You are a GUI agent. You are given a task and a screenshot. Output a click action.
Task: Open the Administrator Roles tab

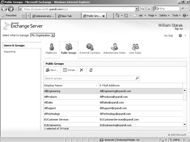(x=114, y=49)
